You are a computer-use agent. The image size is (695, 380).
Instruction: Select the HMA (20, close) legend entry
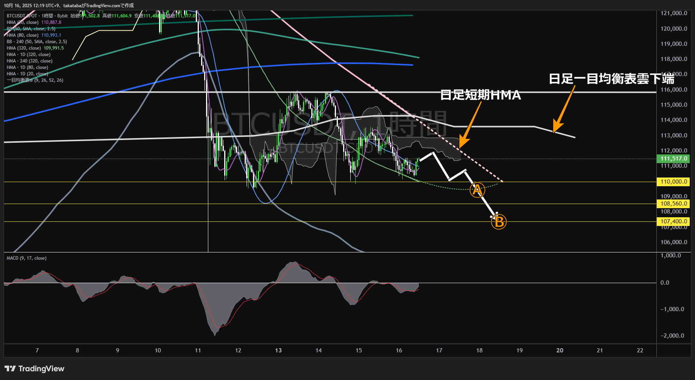(x=23, y=22)
